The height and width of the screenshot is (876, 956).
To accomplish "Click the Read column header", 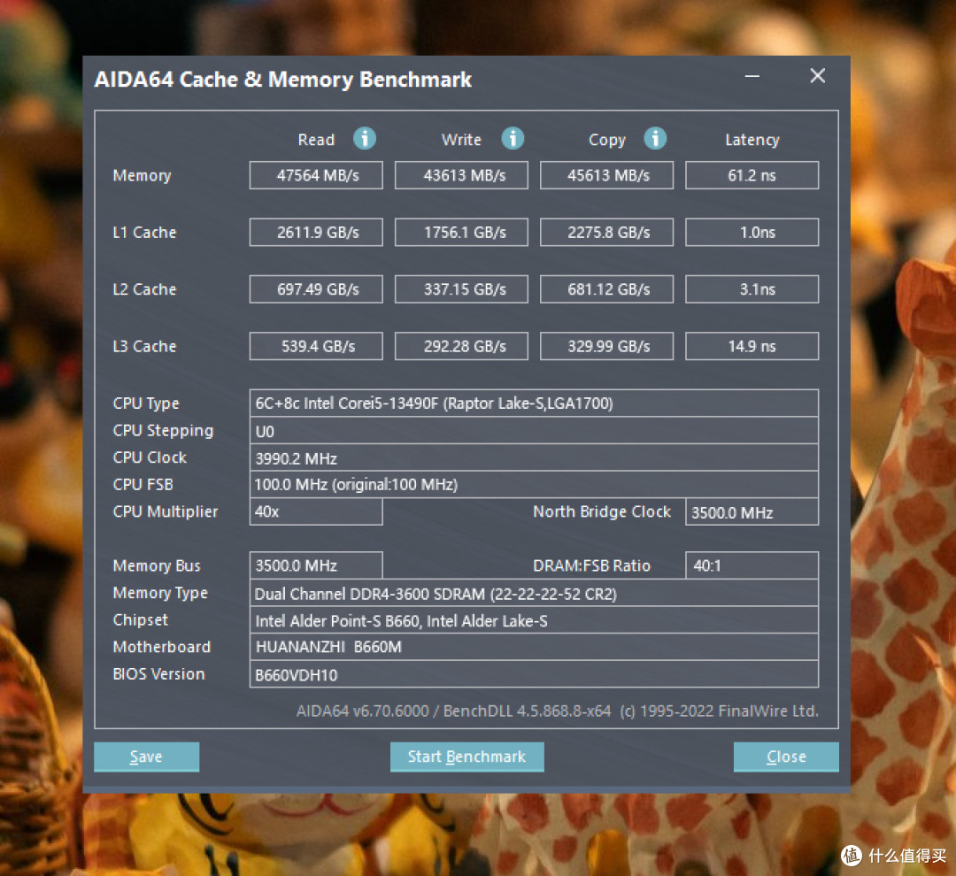I will coord(316,140).
